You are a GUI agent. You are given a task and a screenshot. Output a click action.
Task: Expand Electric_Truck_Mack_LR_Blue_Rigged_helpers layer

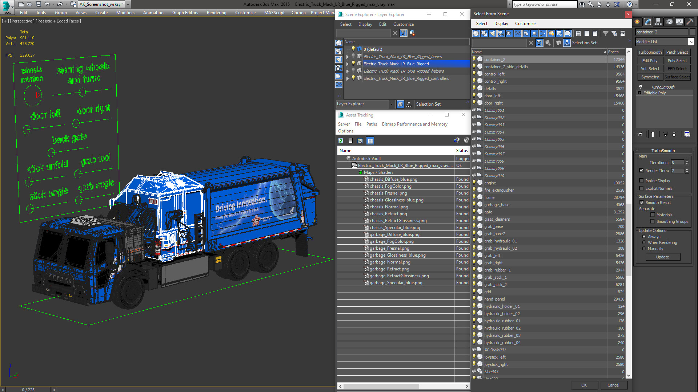(x=348, y=71)
